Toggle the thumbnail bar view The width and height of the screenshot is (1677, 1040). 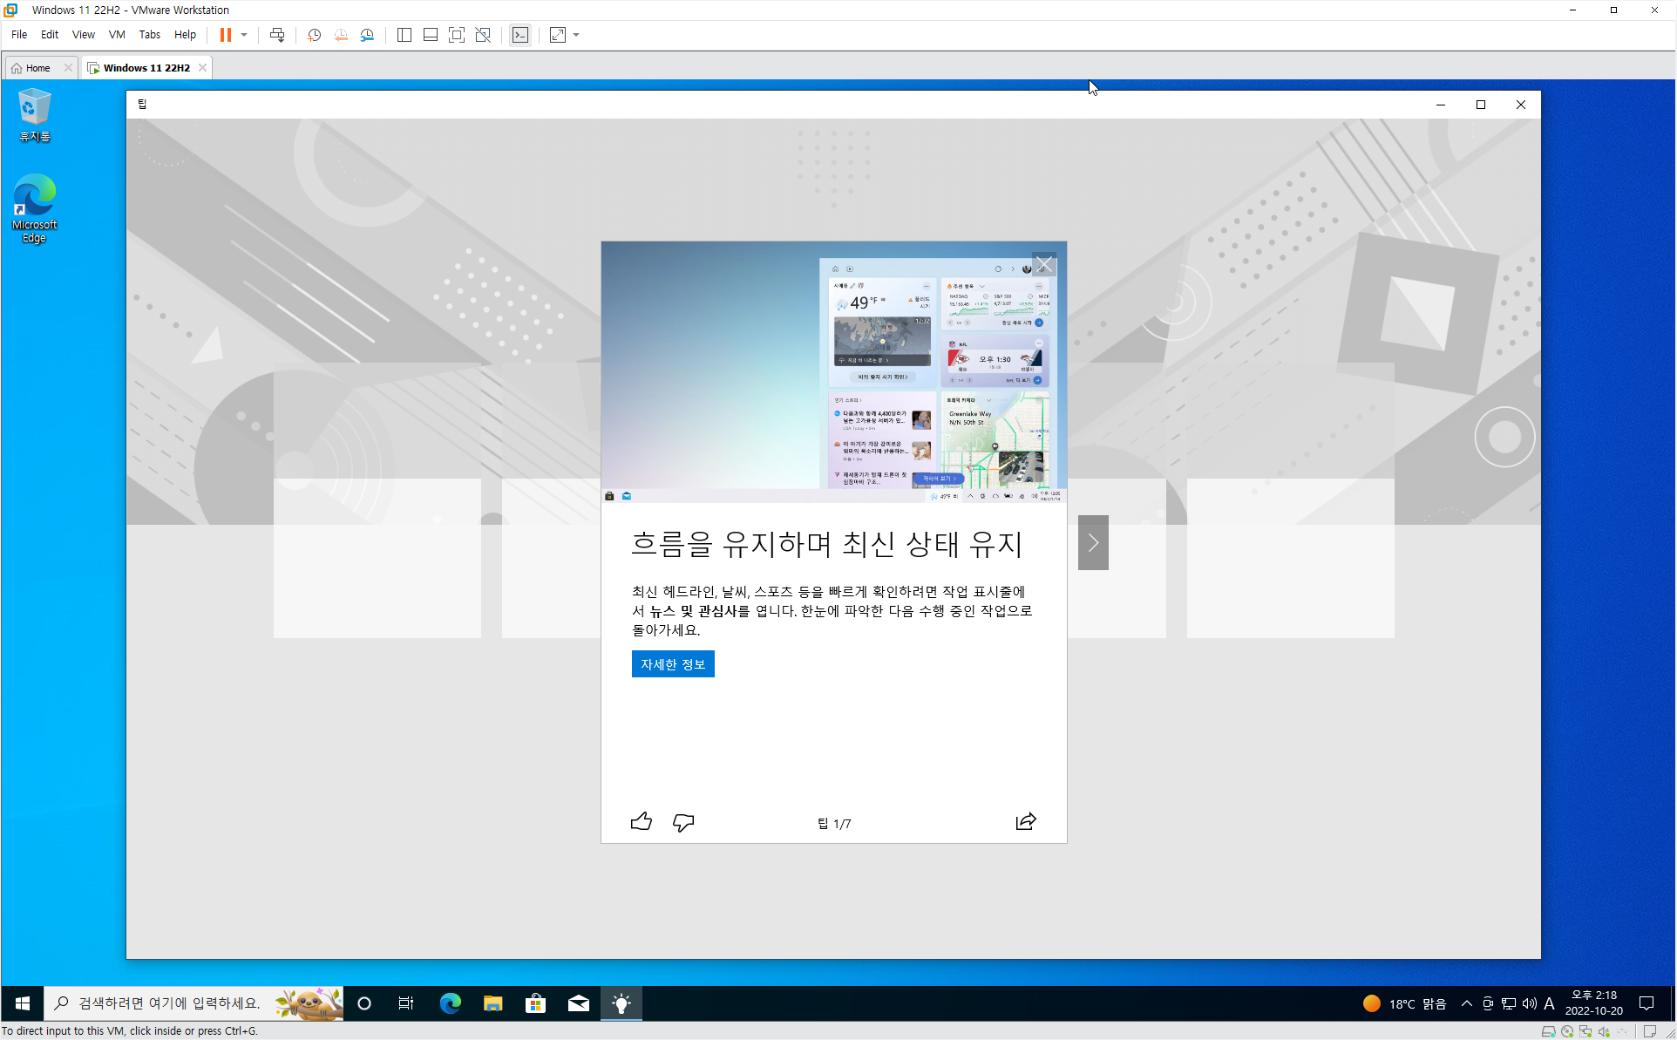click(430, 35)
